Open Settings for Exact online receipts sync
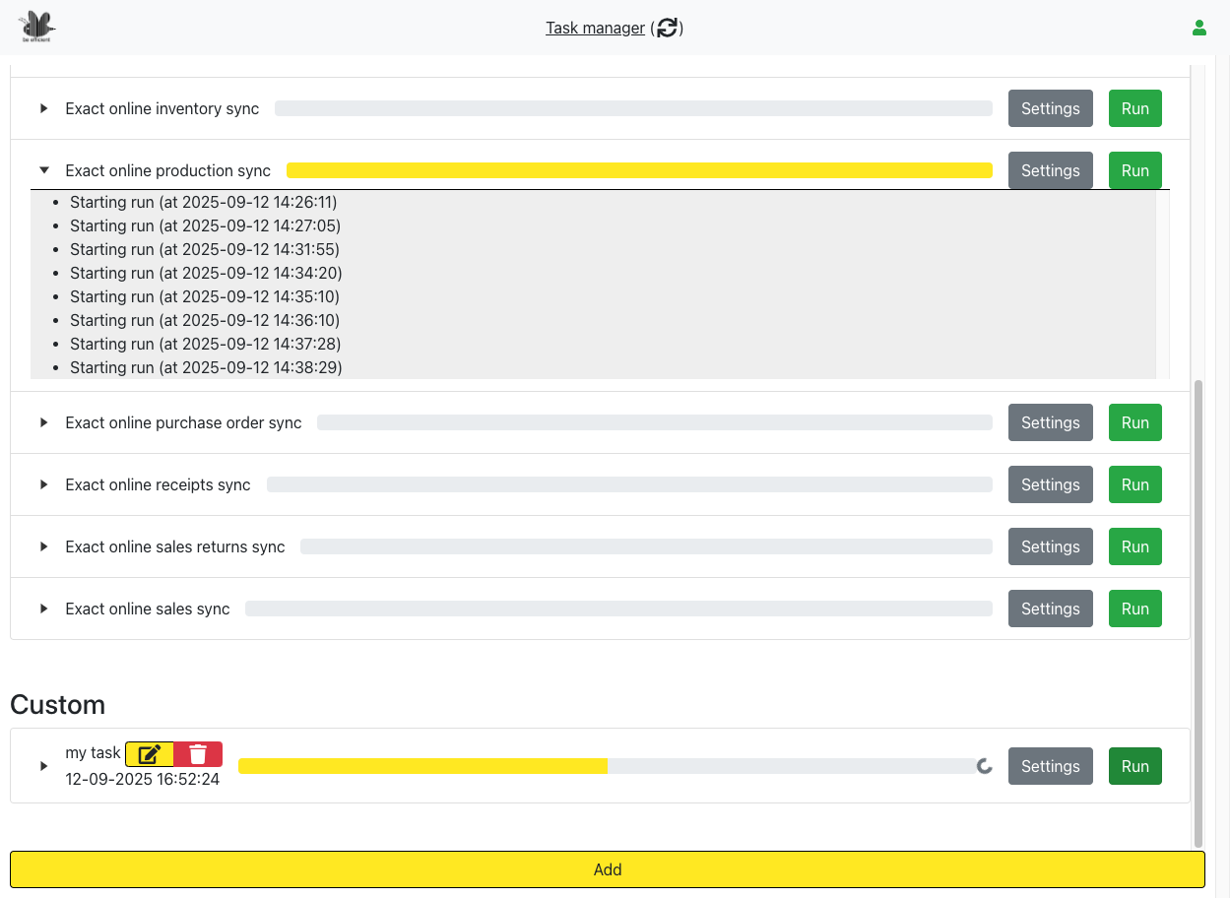The width and height of the screenshot is (1230, 898). point(1050,484)
